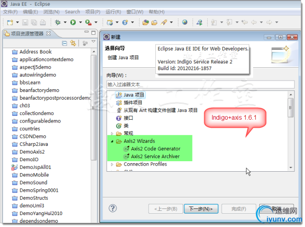Expand the 常规 folder
This screenshot has width=305, height=227.
coord(112,134)
